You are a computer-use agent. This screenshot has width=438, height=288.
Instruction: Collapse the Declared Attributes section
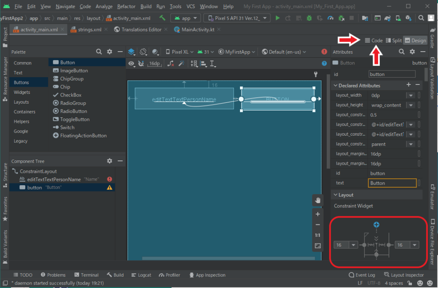point(335,85)
